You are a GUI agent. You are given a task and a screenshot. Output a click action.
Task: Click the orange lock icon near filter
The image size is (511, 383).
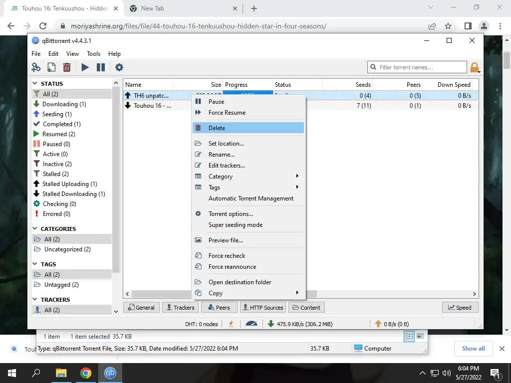tap(475, 67)
